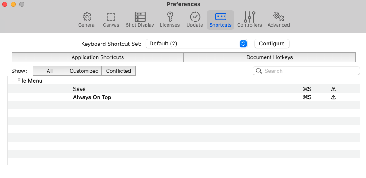Open the Shot Display preferences icon

pos(140,17)
